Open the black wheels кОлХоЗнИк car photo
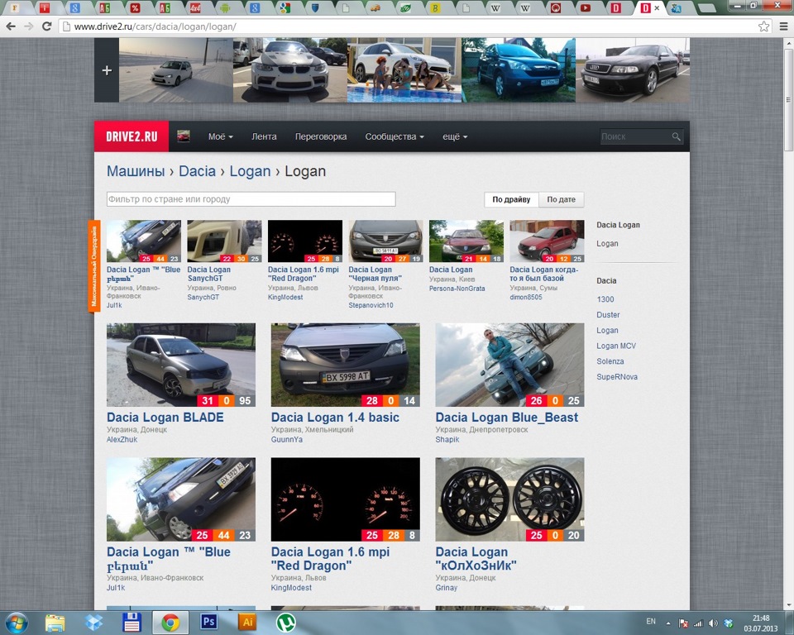 coord(509,499)
